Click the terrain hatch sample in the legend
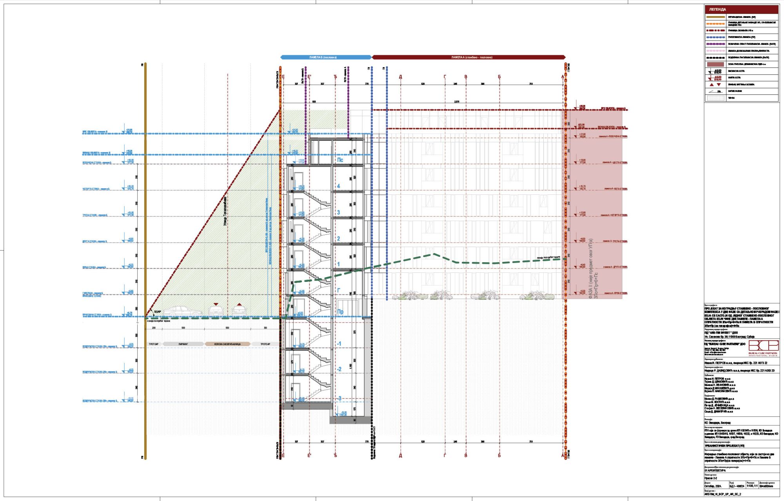 point(715,98)
